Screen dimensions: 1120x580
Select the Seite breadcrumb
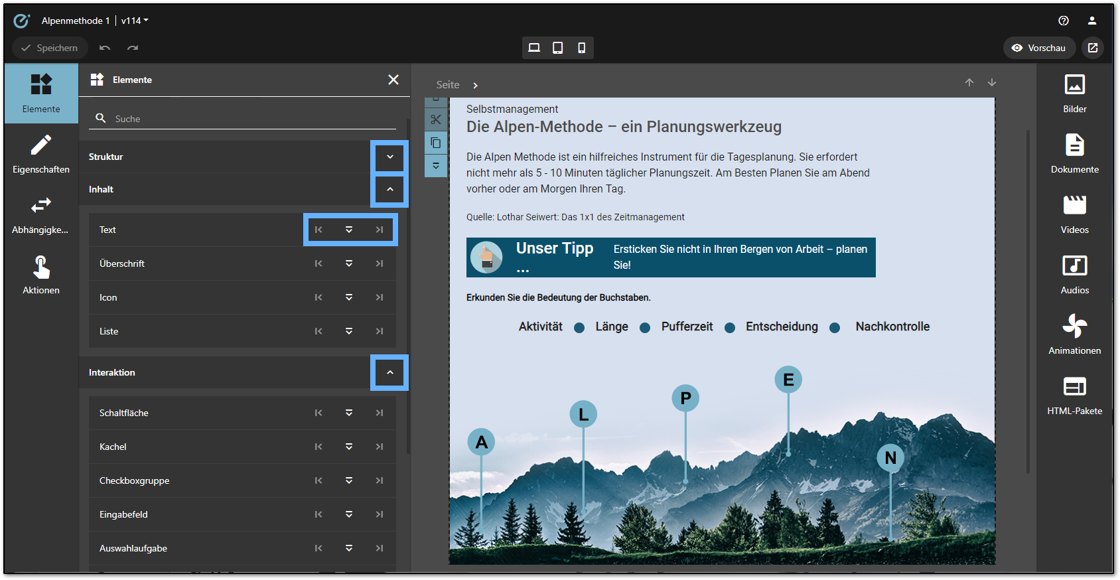pyautogui.click(x=448, y=85)
